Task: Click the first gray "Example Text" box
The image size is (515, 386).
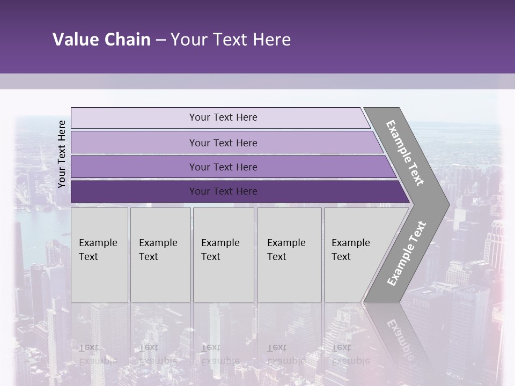Action: tap(99, 254)
